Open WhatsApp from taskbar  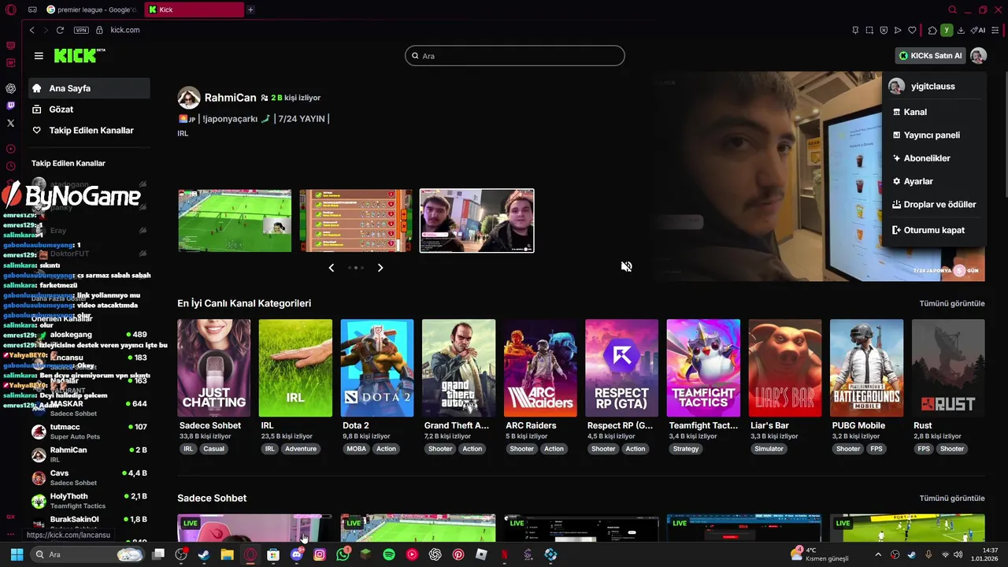click(x=343, y=554)
